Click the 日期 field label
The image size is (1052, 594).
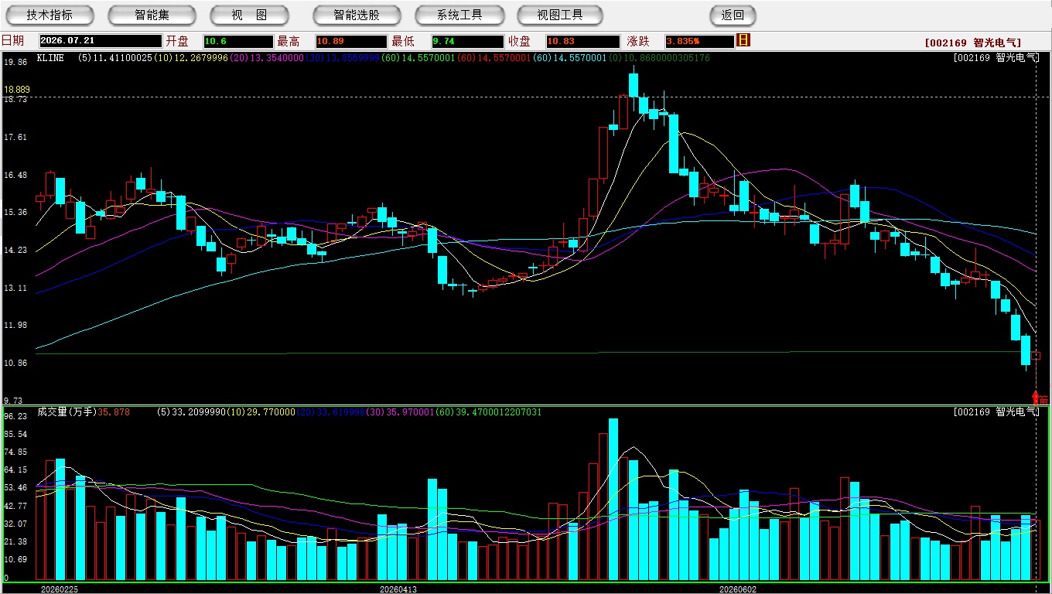12,41
